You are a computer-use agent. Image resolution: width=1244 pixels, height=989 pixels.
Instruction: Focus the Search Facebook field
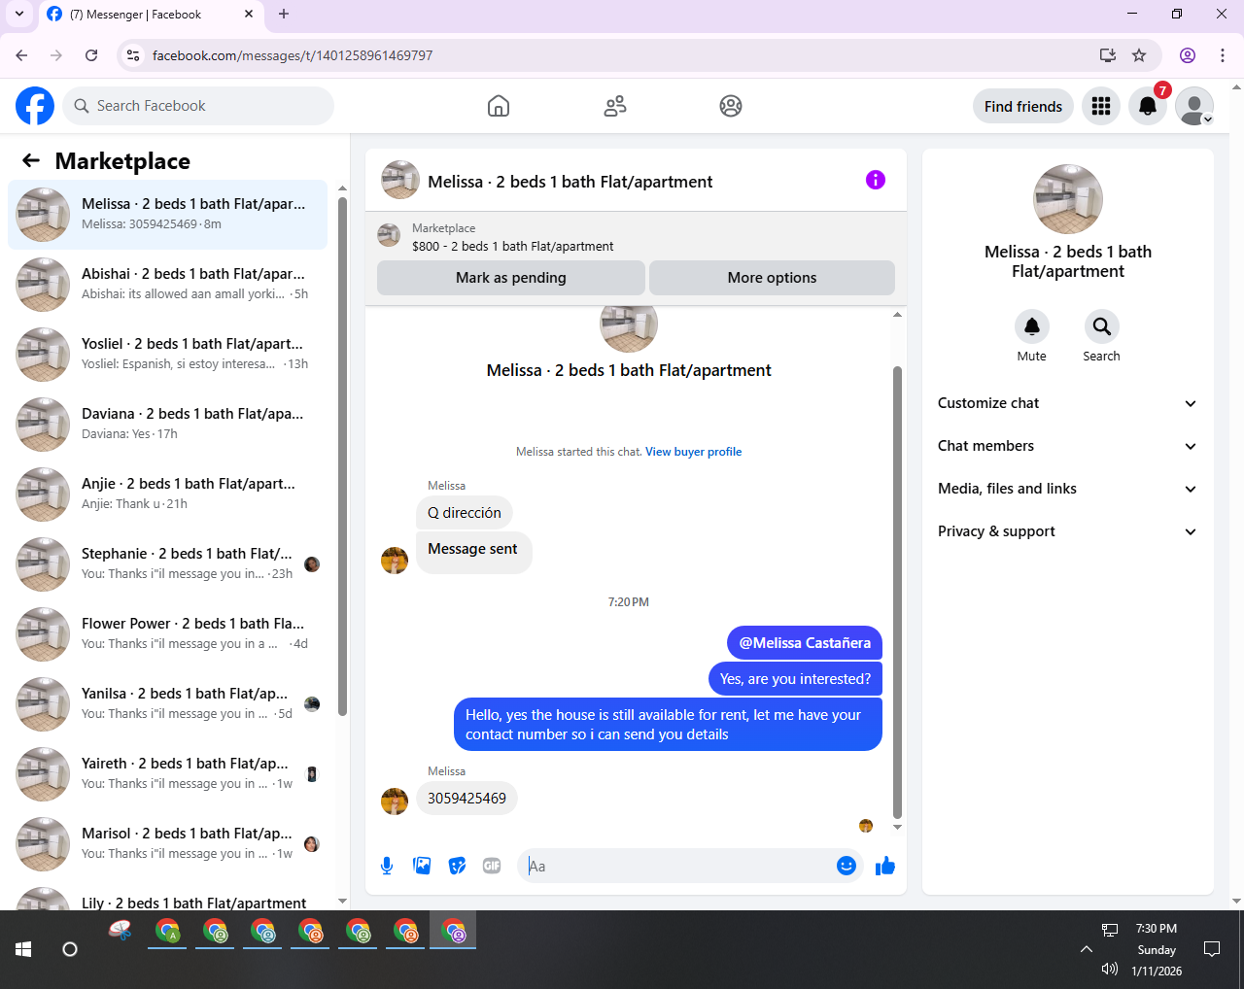coord(198,106)
